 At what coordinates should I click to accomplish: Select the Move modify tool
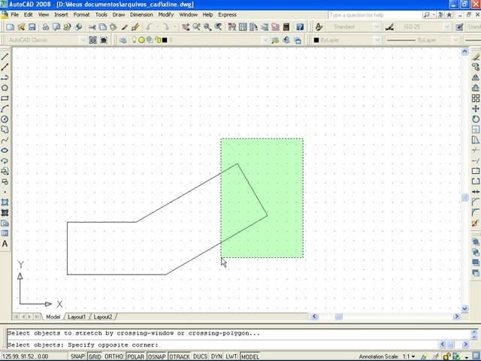(x=476, y=108)
